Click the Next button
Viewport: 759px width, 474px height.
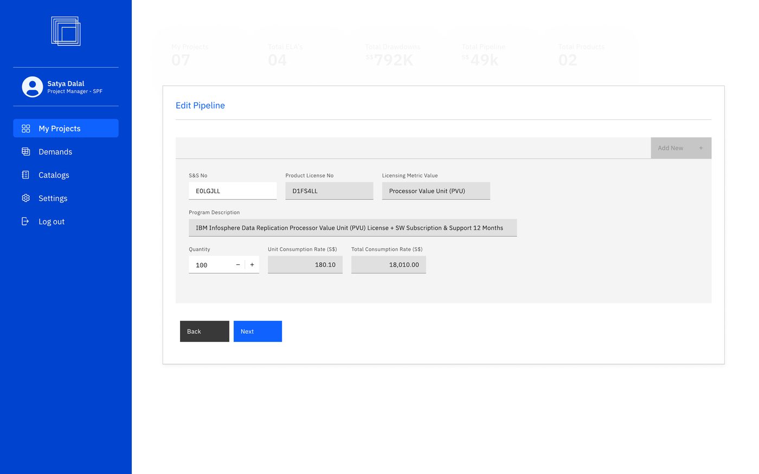coord(258,332)
